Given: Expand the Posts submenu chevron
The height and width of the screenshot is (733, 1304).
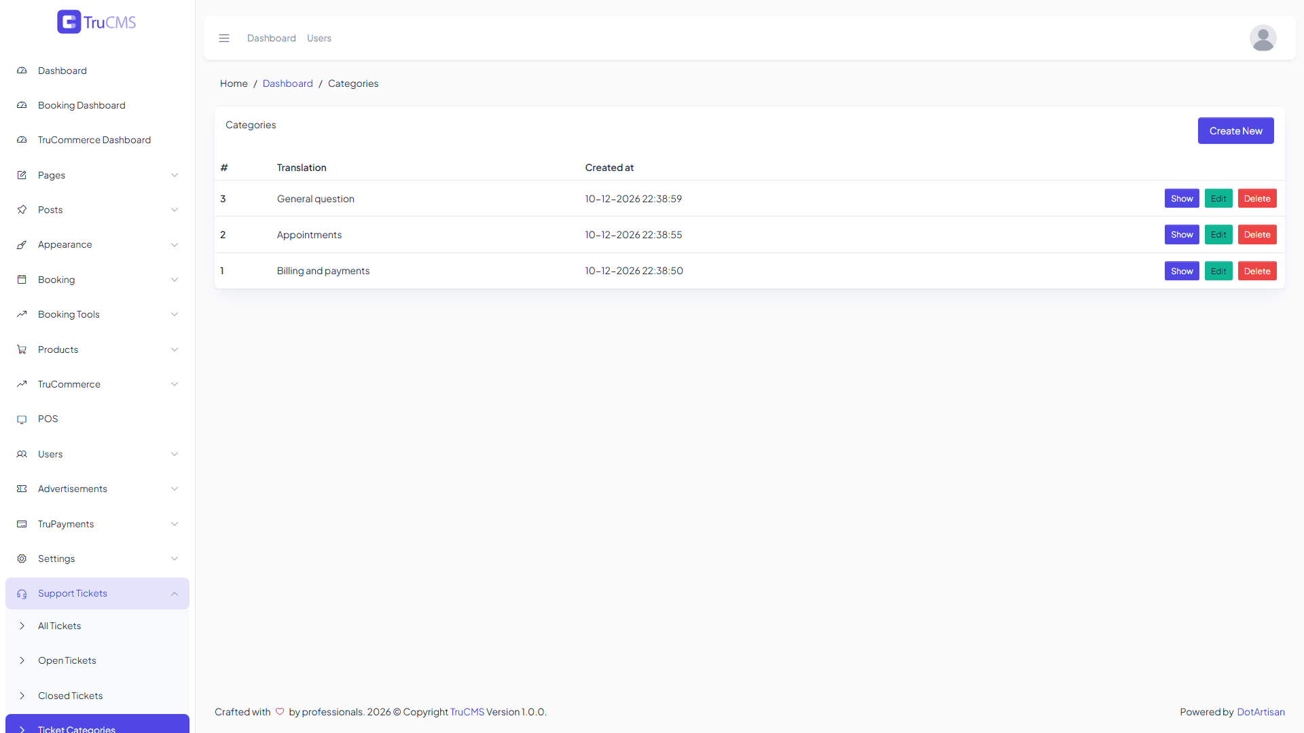Looking at the screenshot, I should pyautogui.click(x=175, y=210).
